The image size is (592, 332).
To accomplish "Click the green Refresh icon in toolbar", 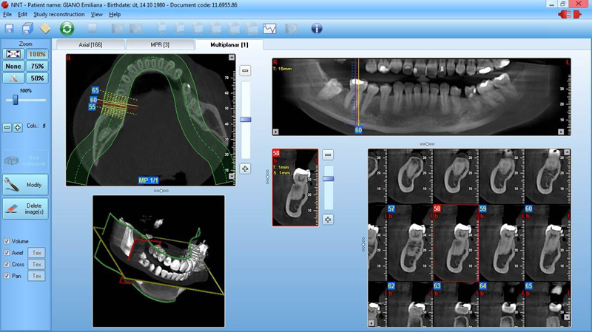I will pyautogui.click(x=67, y=29).
